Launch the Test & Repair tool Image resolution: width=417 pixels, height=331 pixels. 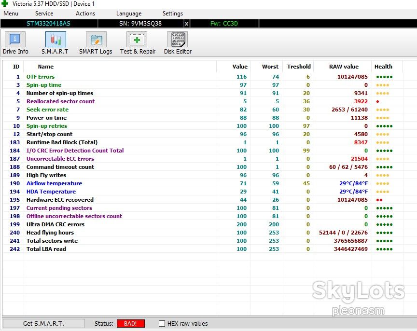[138, 43]
